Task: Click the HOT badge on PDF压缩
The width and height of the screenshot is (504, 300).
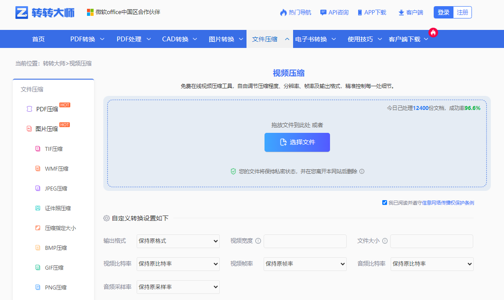Action: 65,105
